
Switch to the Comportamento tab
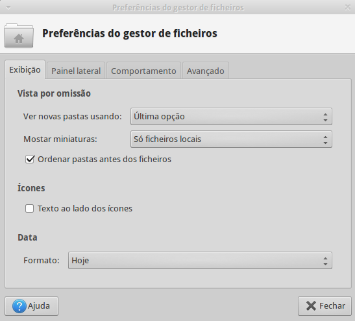[143, 71]
